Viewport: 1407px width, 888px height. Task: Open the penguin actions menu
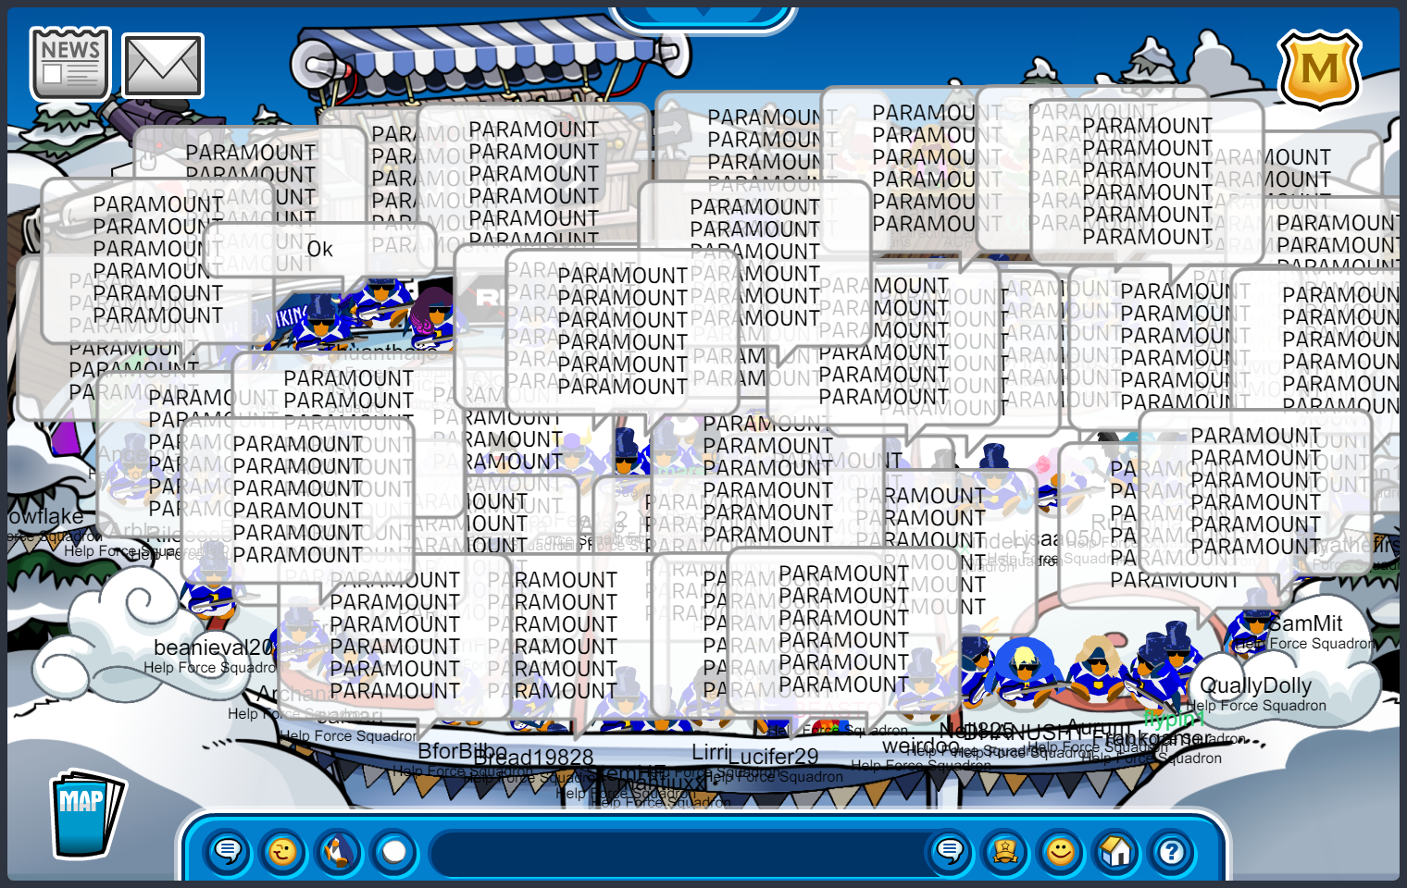(339, 851)
